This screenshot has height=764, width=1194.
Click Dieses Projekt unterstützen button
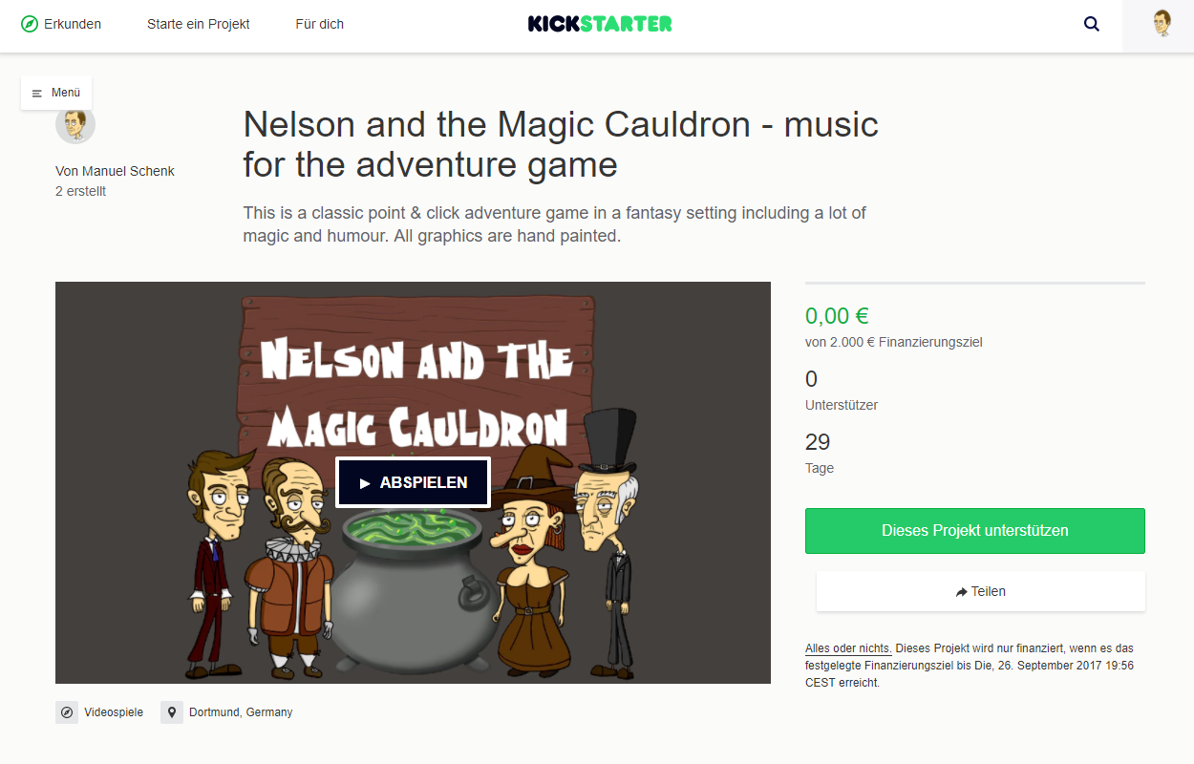975,531
